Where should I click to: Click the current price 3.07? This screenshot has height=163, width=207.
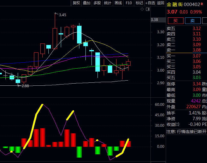coord(172,12)
